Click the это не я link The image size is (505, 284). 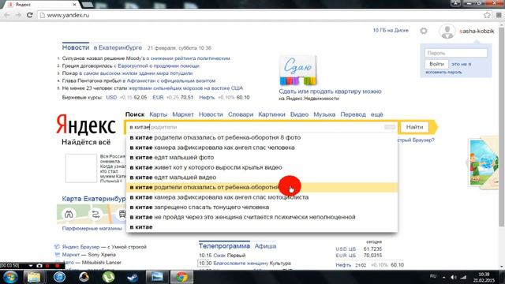461,64
